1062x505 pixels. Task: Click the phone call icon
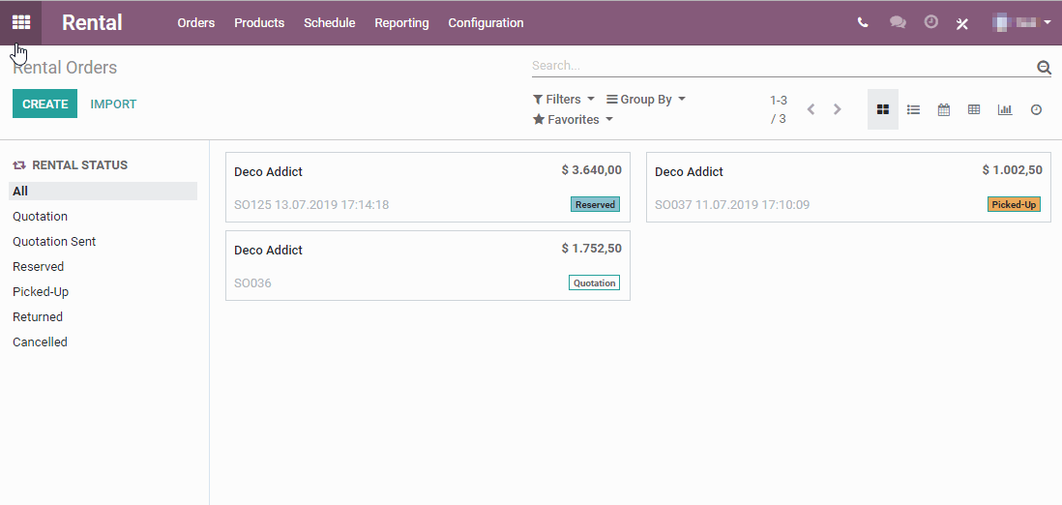[x=862, y=22]
